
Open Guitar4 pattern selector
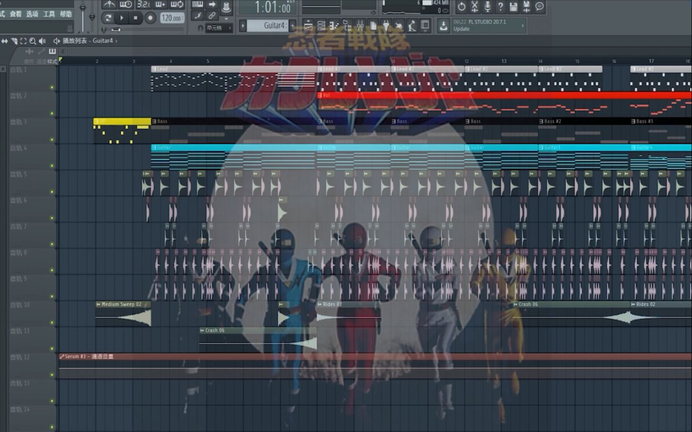(x=267, y=25)
